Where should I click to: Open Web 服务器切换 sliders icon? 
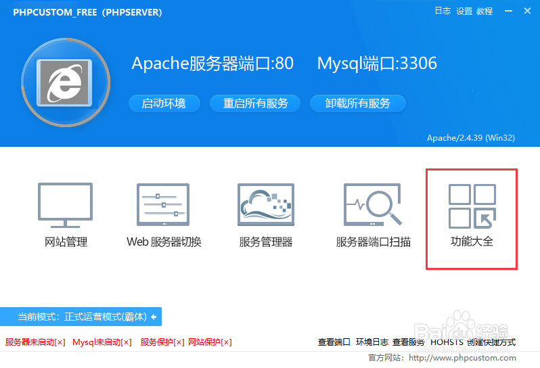(x=163, y=204)
